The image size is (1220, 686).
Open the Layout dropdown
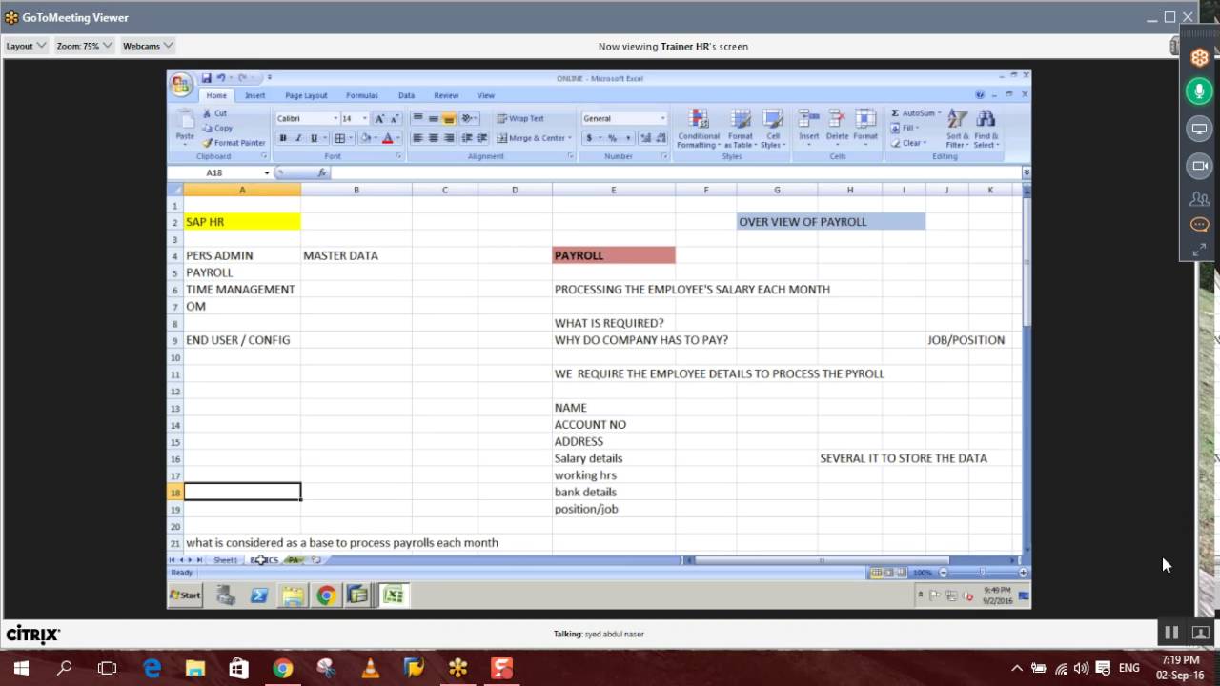point(26,46)
